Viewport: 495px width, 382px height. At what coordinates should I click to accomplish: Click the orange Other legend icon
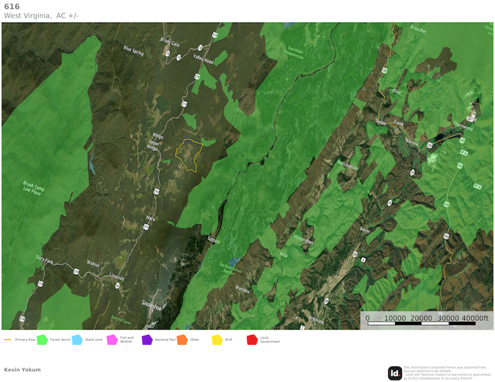[x=182, y=339]
